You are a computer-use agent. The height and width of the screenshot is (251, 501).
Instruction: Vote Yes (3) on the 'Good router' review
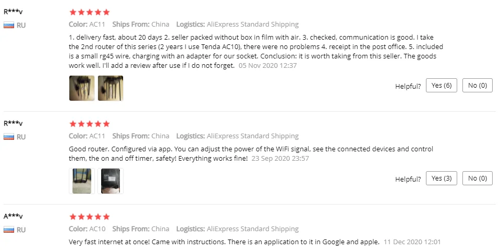point(441,178)
